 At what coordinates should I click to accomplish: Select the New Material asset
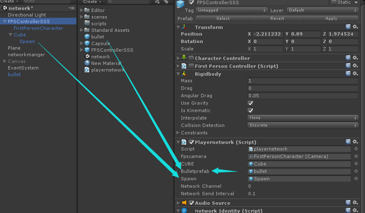106,63
